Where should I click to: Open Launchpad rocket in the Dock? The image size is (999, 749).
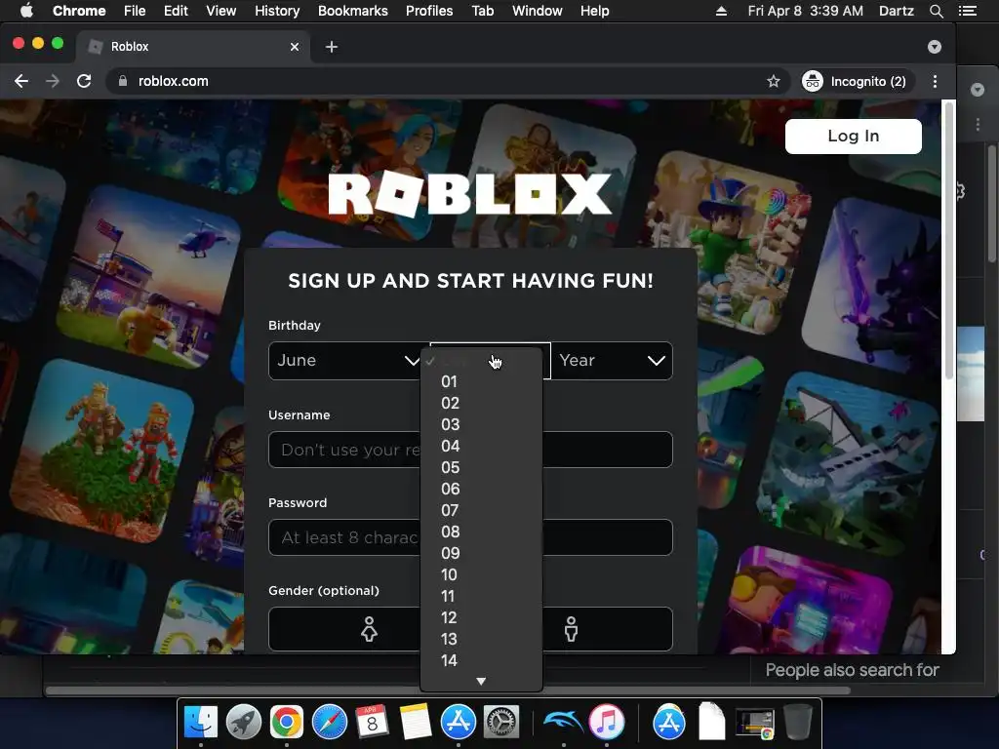(243, 722)
